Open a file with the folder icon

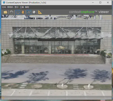(5, 12)
